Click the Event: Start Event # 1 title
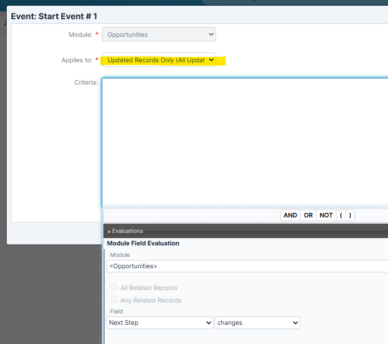This screenshot has width=388, height=344. point(54,17)
